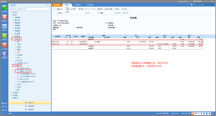Click the plus add button in toolbar
The height and width of the screenshot is (116, 216).
tap(54, 9)
